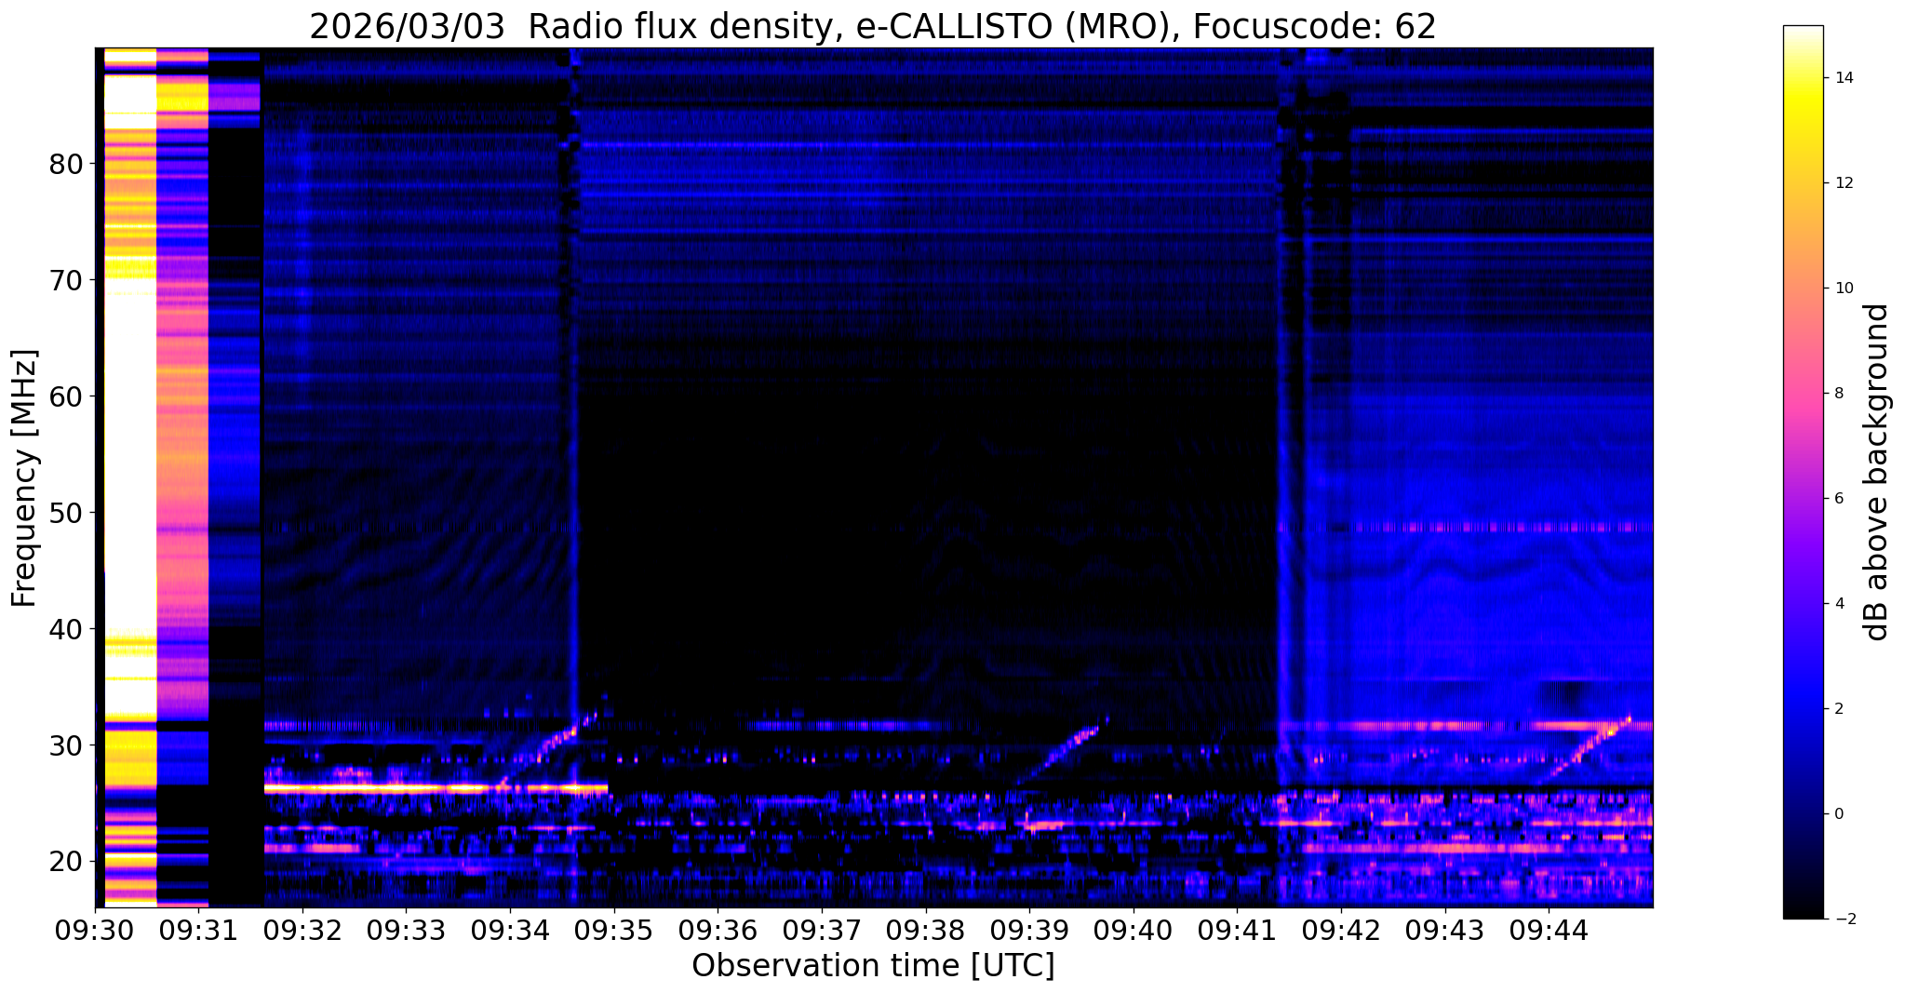The width and height of the screenshot is (1905, 993).
Task: Click the 09:40 time tick label
Action: pyautogui.click(x=1134, y=931)
